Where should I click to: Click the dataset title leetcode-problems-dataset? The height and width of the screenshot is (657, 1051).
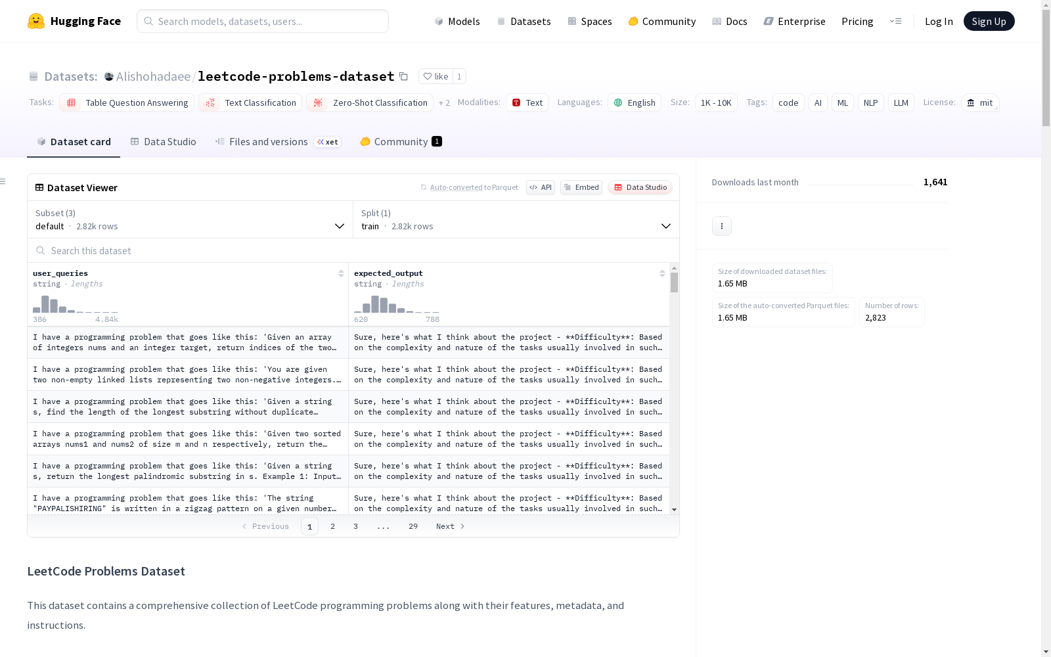pos(296,76)
